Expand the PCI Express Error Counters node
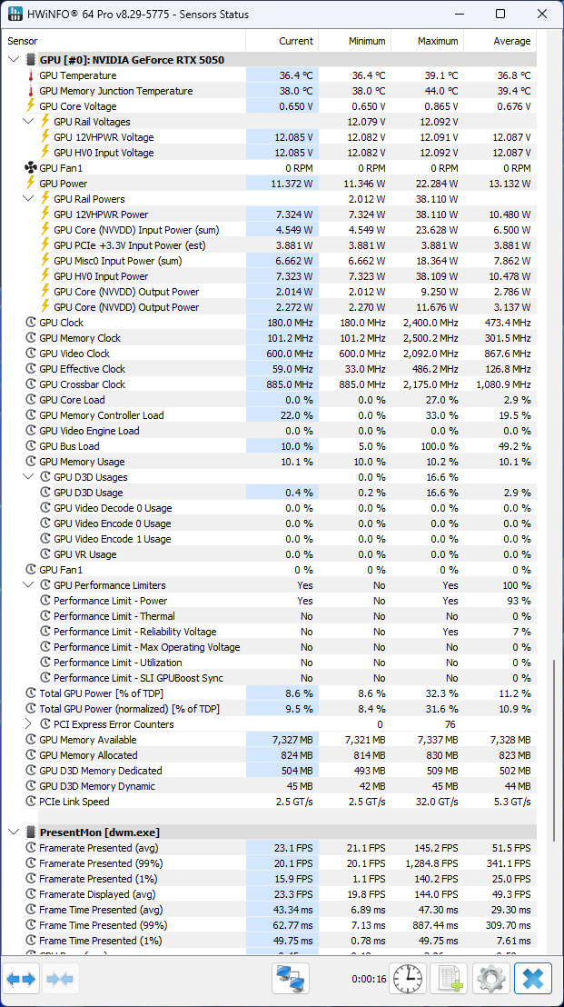 coord(27,724)
